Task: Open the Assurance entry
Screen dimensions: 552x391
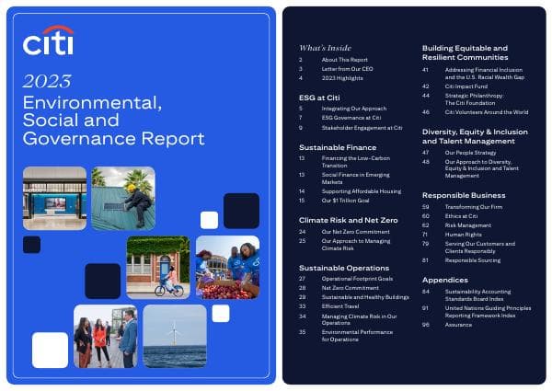Action: [x=458, y=325]
